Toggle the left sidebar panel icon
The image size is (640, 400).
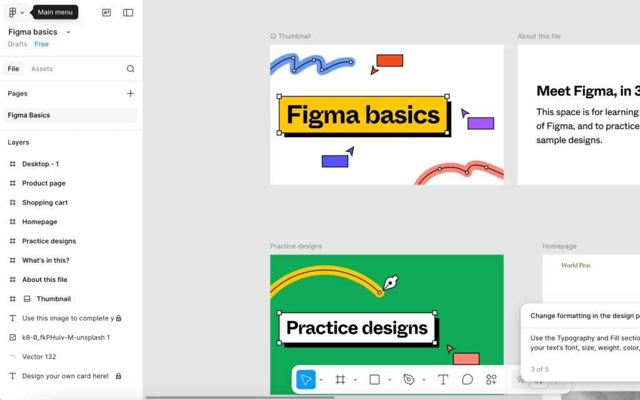point(128,12)
